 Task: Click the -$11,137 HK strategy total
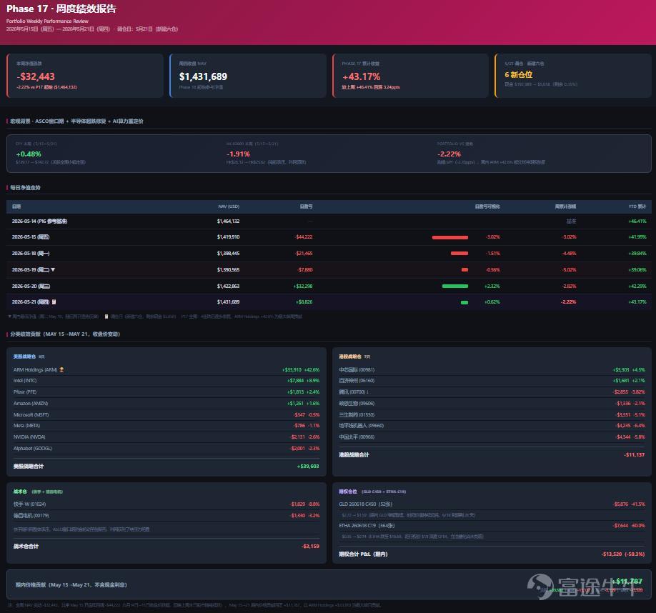(x=635, y=454)
